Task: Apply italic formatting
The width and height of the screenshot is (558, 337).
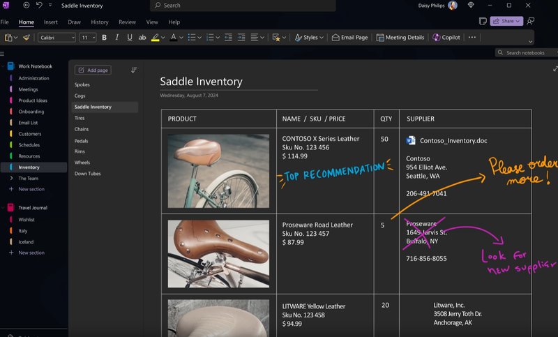Action: coord(117,38)
